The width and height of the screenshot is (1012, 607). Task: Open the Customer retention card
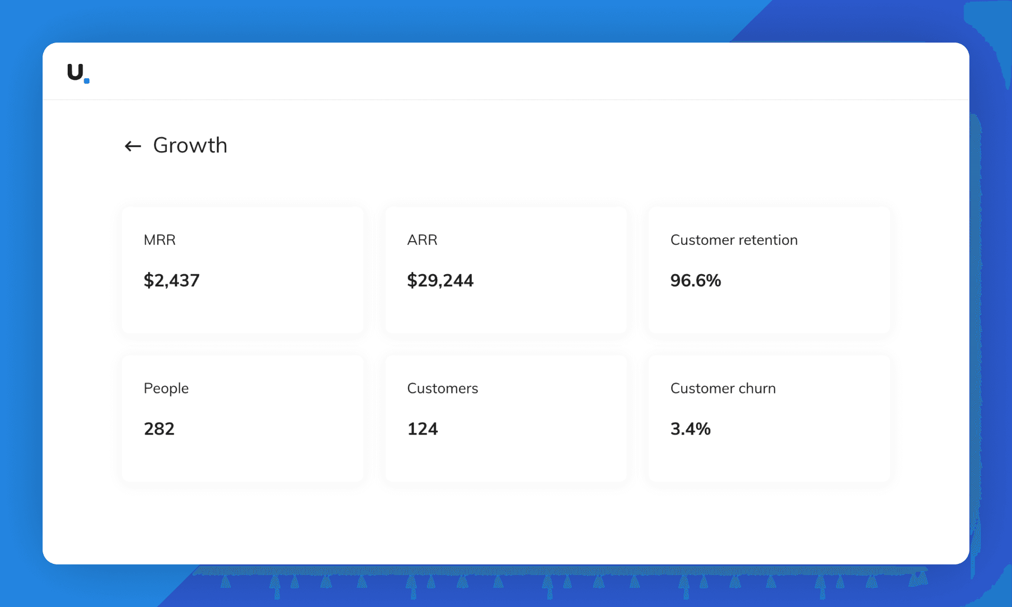click(769, 270)
